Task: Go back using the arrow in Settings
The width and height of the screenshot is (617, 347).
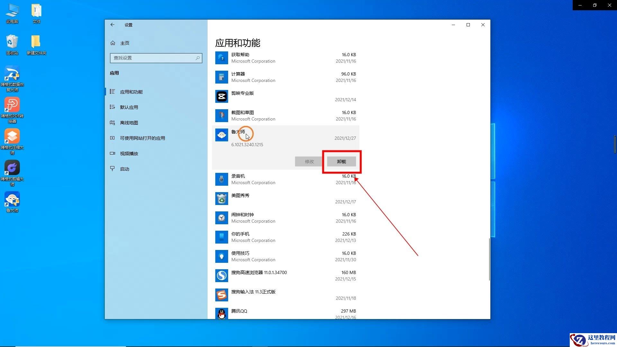Action: tap(112, 25)
